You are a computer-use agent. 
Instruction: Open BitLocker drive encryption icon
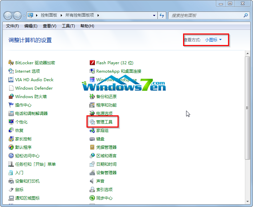coord(11,63)
